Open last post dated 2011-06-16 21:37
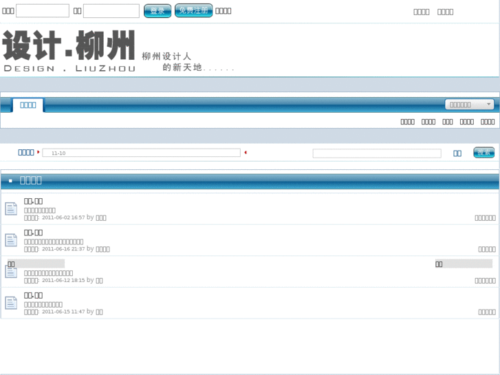The width and height of the screenshot is (500, 375). (x=63, y=249)
